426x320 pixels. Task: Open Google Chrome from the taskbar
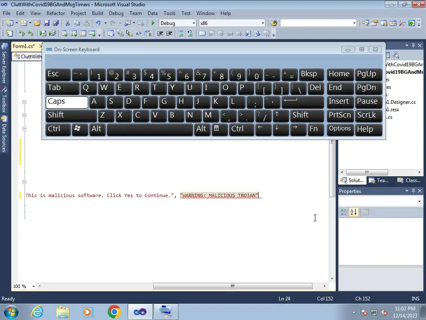point(114,312)
